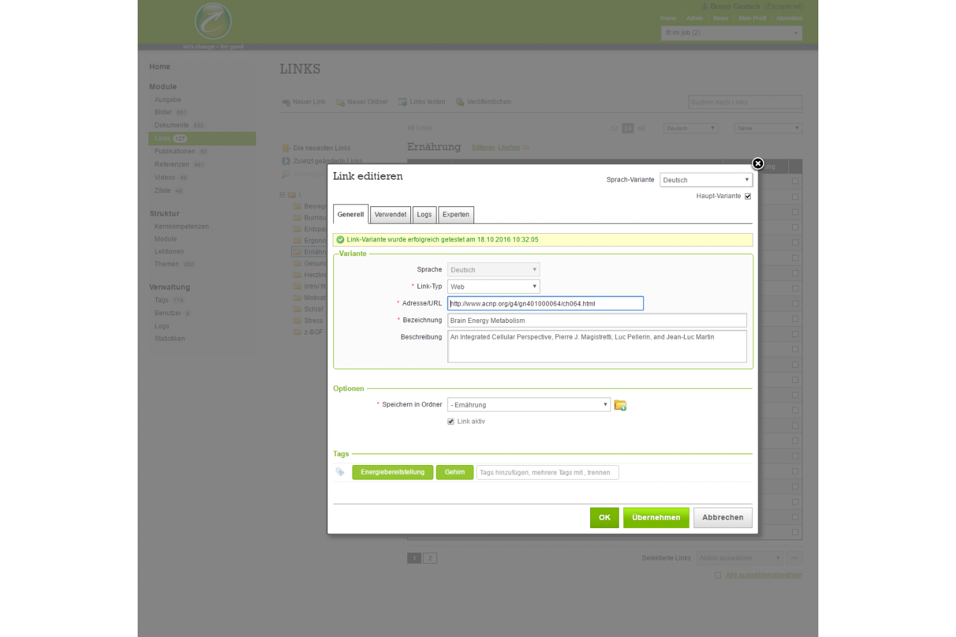Image resolution: width=956 pixels, height=637 pixels.
Task: Check Alle auswählen/abwählen checkbox
Action: [x=718, y=575]
